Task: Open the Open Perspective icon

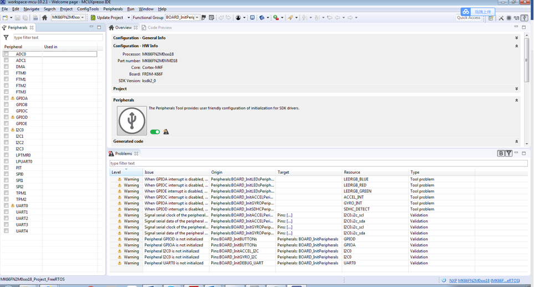Action: [x=491, y=18]
